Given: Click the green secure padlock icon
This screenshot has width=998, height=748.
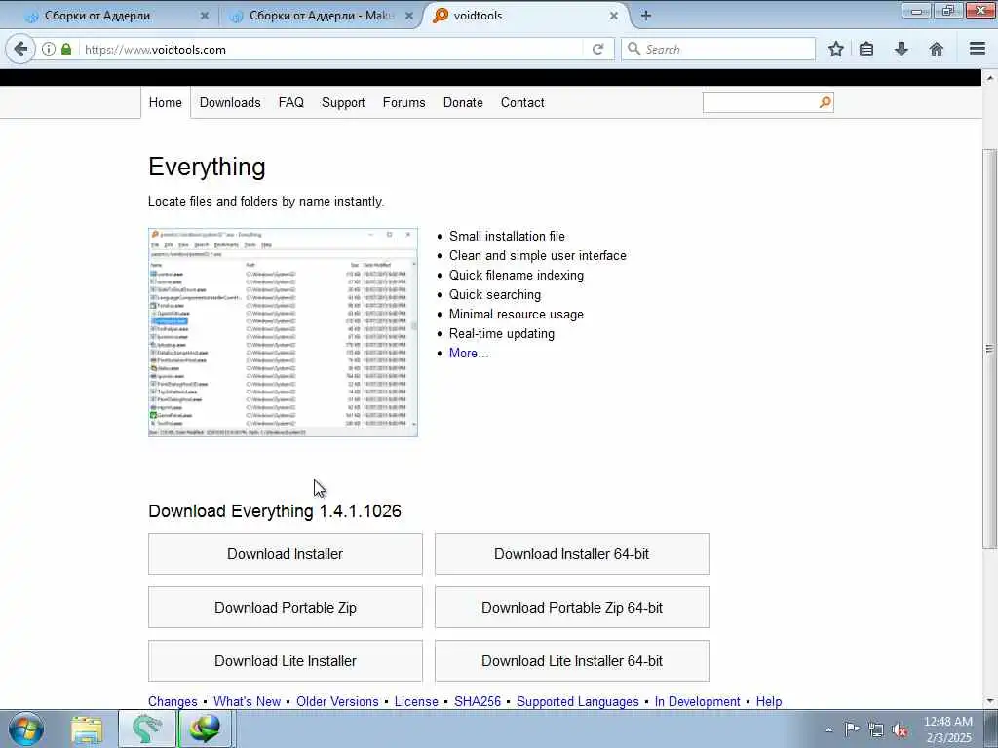Looking at the screenshot, I should [66, 49].
